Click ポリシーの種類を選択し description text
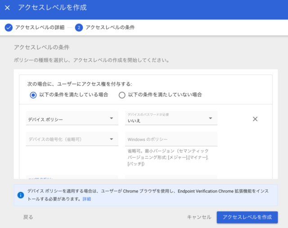The width and height of the screenshot is (288, 228). coord(91,60)
